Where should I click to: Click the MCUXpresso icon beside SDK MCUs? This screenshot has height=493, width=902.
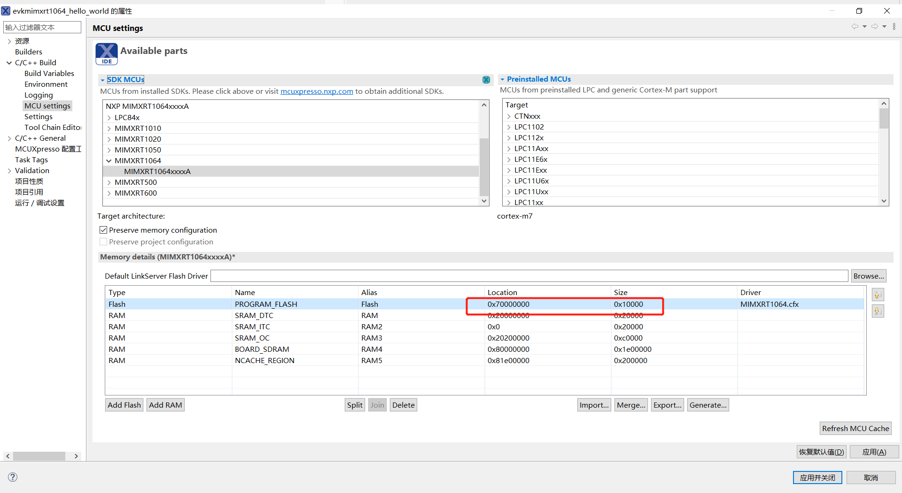(x=486, y=80)
